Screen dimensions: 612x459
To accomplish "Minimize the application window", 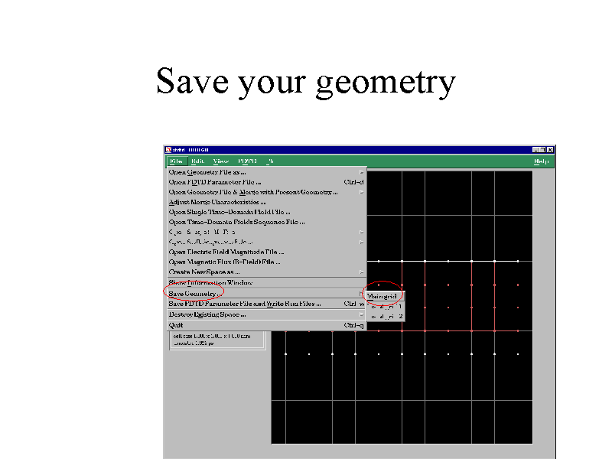I will coord(536,150).
